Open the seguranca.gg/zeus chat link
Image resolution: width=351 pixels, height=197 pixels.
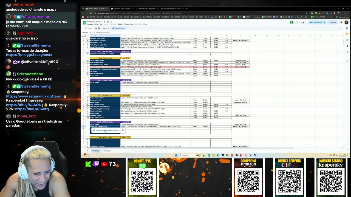tap(33, 96)
